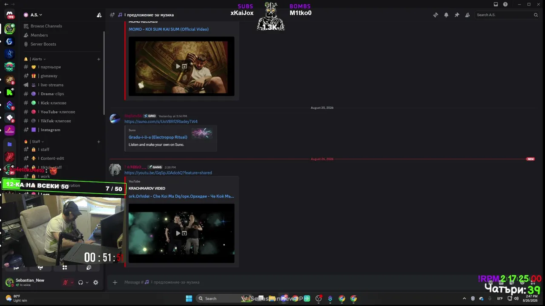Image resolution: width=545 pixels, height=306 pixels.
Task: Add a channel to Staff category
Action: point(99,142)
